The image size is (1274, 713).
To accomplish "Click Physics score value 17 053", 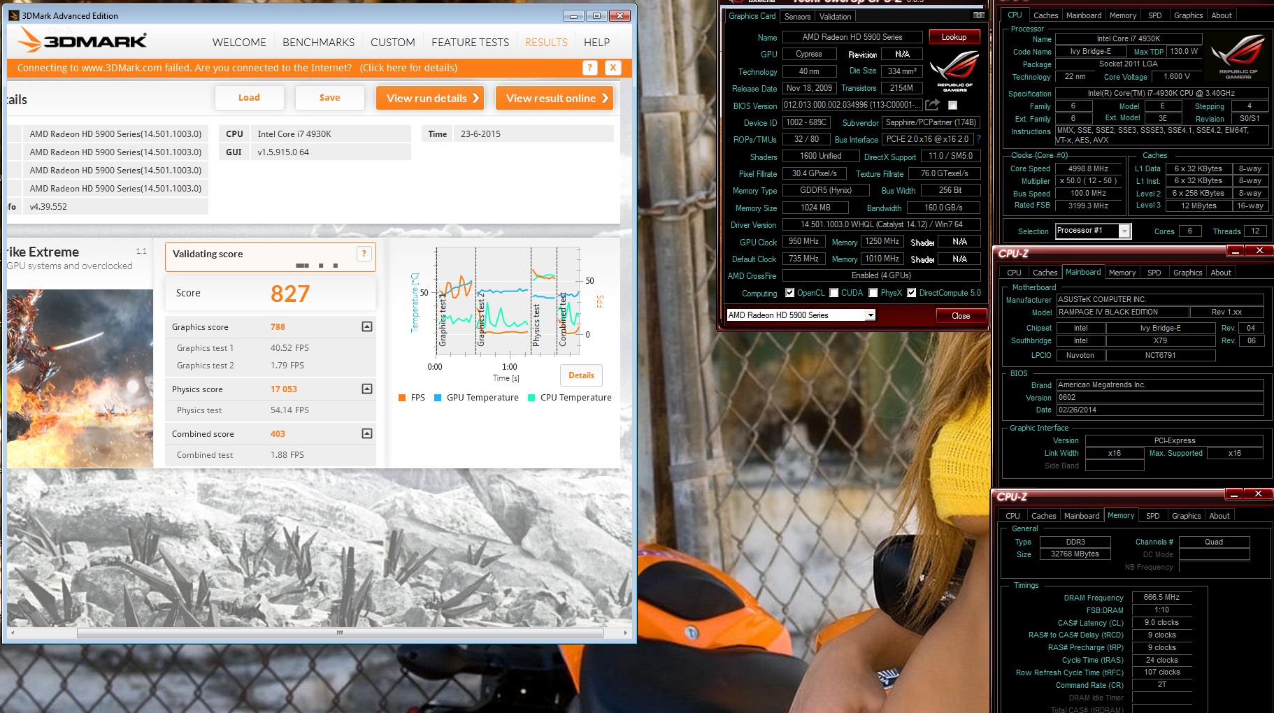I will [x=284, y=389].
